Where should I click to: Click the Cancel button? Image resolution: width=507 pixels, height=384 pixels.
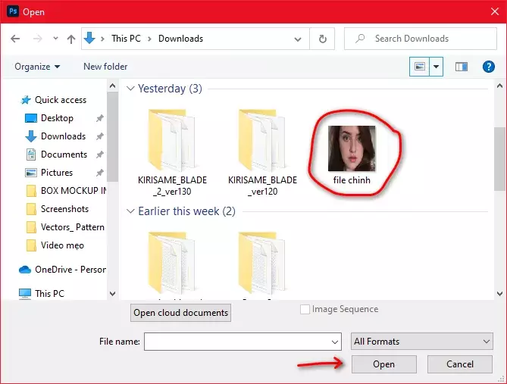click(460, 364)
